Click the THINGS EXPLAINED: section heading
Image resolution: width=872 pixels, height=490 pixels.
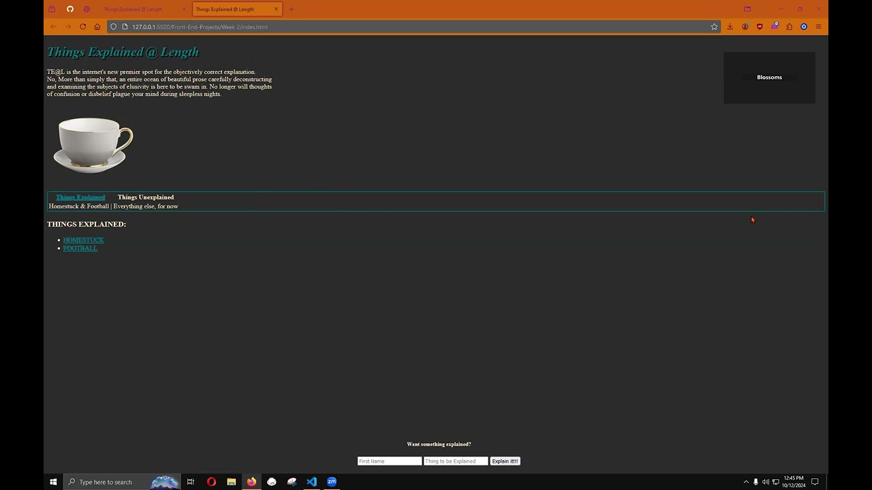click(87, 224)
